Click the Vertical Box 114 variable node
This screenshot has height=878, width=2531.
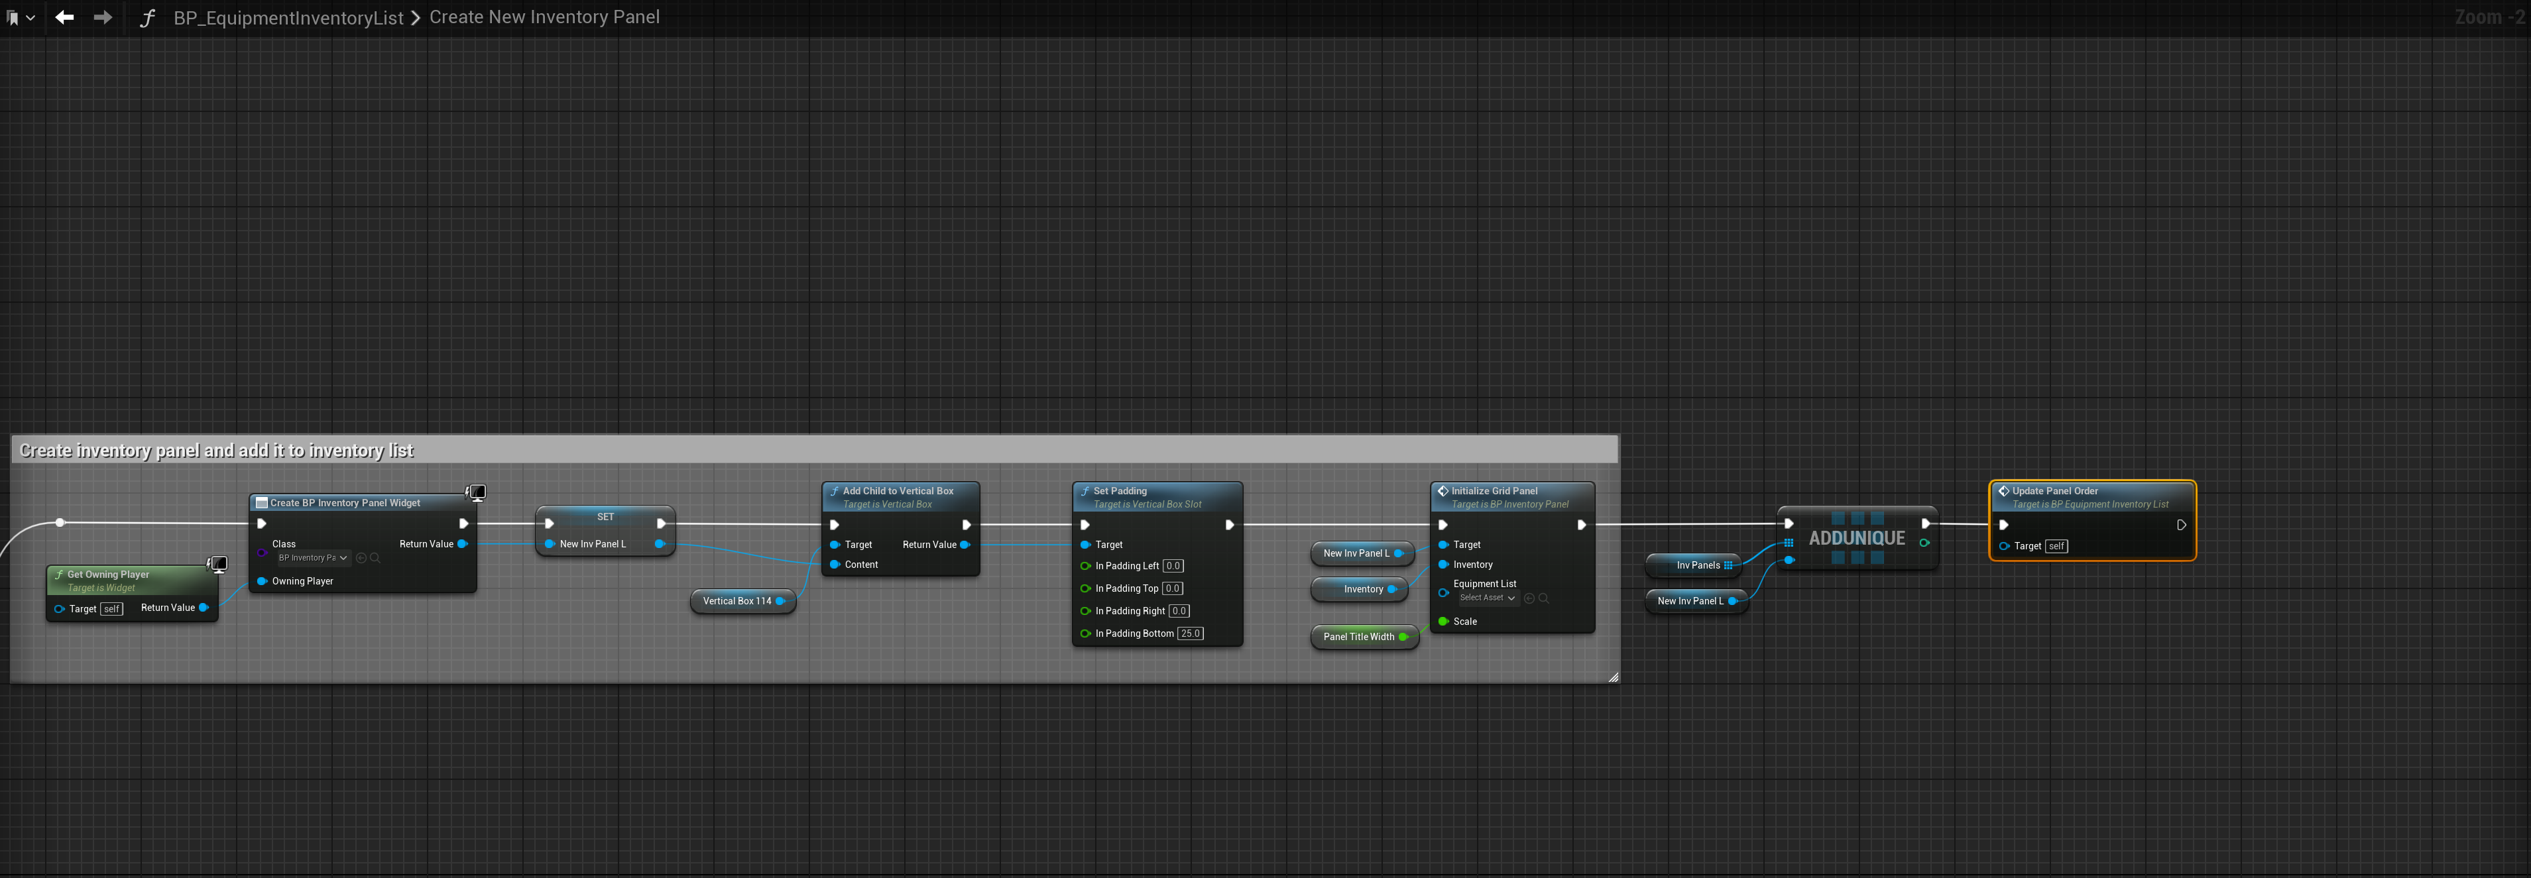pos(737,601)
